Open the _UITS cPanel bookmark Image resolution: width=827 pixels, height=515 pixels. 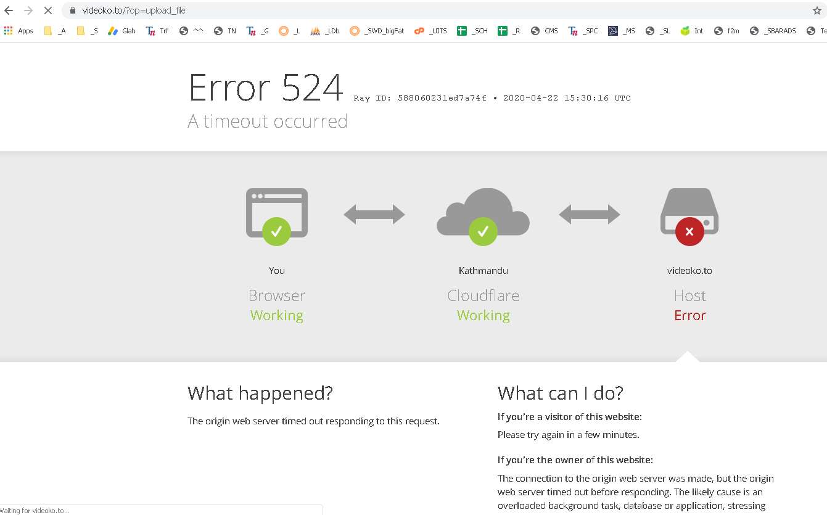pos(430,31)
